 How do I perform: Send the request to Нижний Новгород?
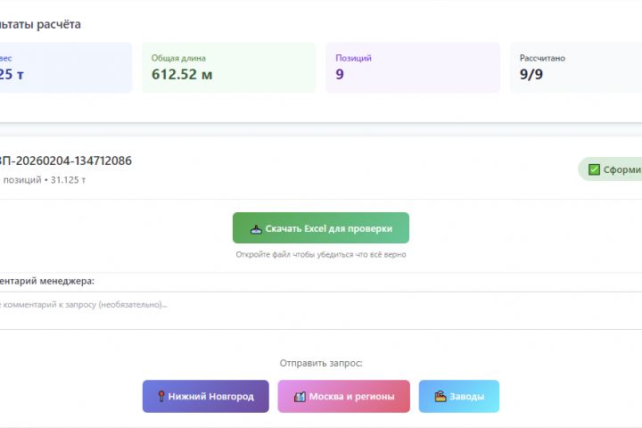point(205,397)
